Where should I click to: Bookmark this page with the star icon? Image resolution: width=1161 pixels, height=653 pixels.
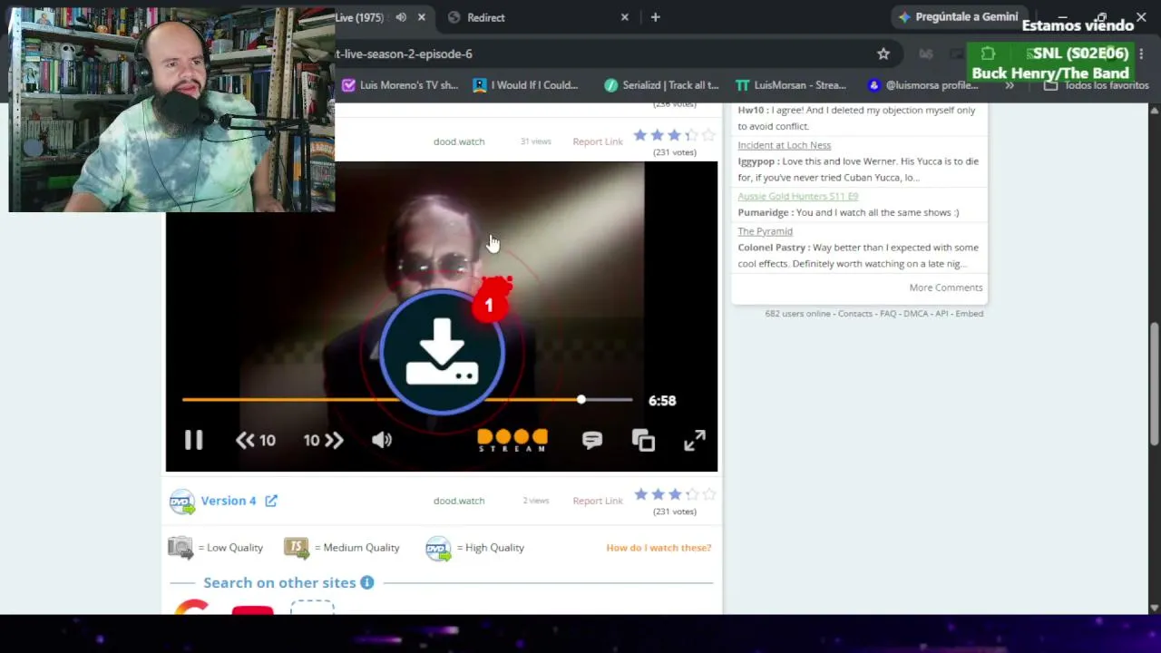tap(883, 54)
